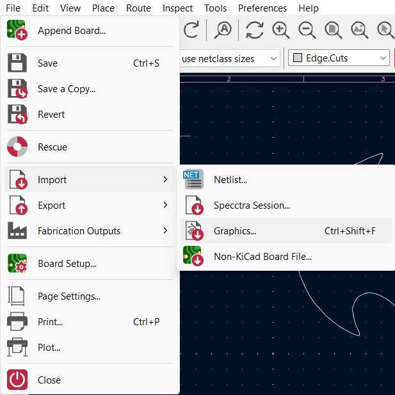395x395 pixels.
Task: Open the Edge.Cuts layer dropdown
Action: tap(339, 58)
